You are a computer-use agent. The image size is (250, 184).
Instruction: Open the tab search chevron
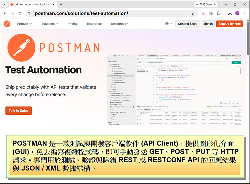click(4, 4)
